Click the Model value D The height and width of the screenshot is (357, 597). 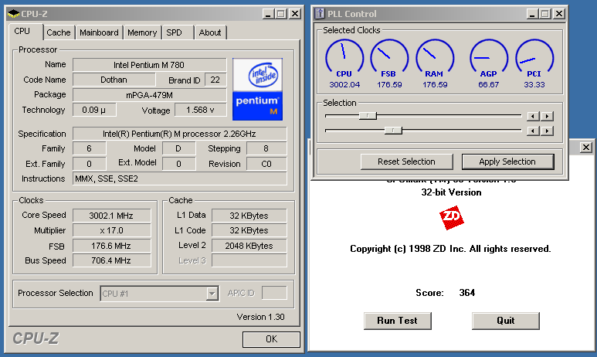tap(178, 148)
